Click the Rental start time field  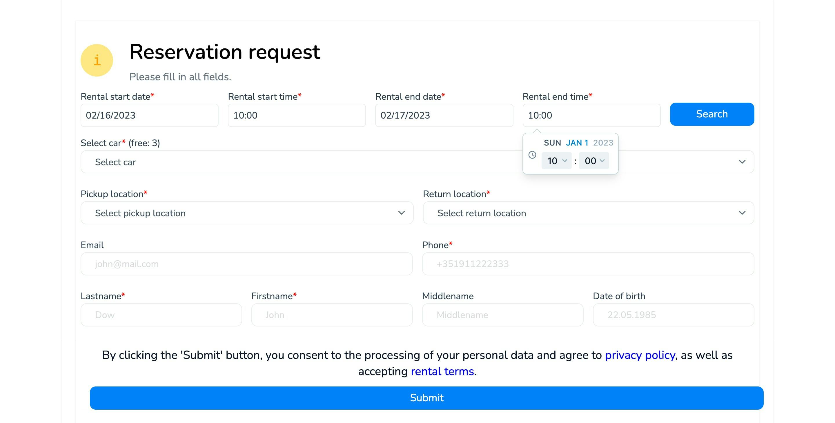tap(297, 115)
